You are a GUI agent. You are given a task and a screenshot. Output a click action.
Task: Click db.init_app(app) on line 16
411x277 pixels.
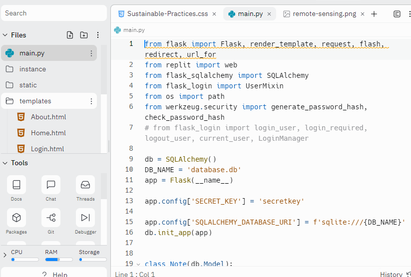(x=178, y=233)
